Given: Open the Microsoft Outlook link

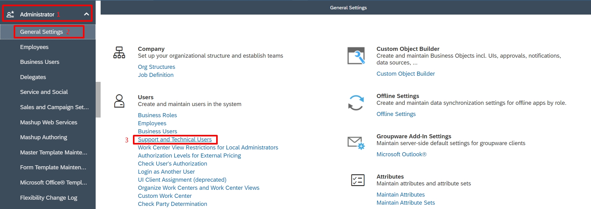Looking at the screenshot, I should [401, 154].
